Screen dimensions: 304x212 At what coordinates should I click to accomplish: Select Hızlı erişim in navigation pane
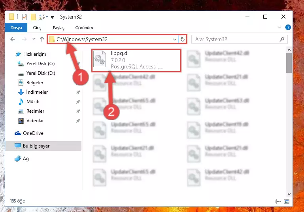click(x=34, y=54)
